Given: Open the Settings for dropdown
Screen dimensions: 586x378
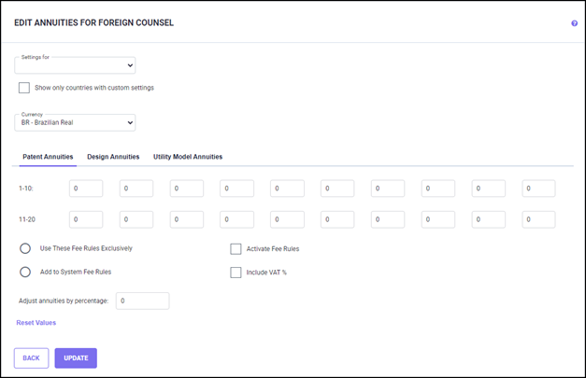Looking at the screenshot, I should pyautogui.click(x=75, y=65).
